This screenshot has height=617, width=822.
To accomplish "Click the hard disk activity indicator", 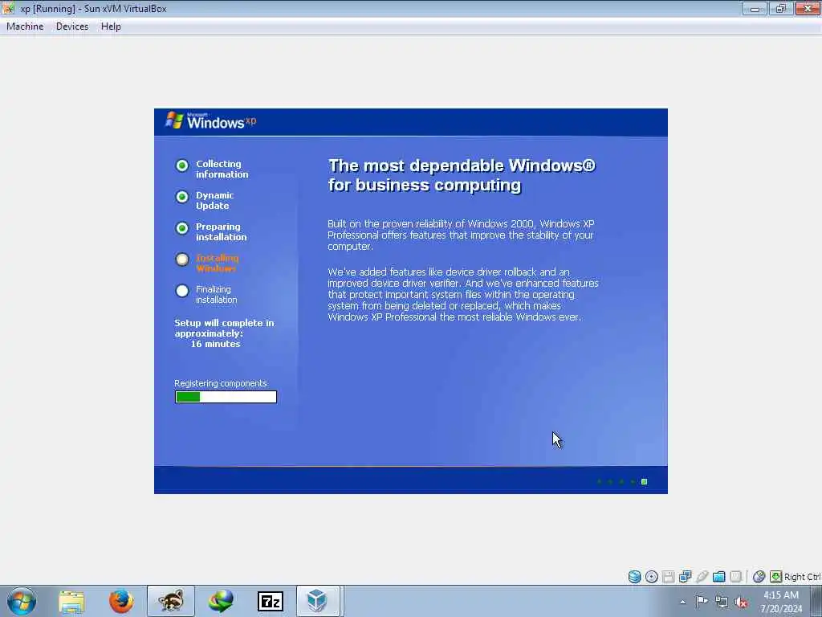I will pyautogui.click(x=634, y=577).
